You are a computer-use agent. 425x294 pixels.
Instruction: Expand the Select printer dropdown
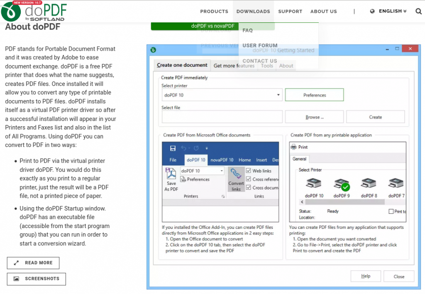[278, 95]
